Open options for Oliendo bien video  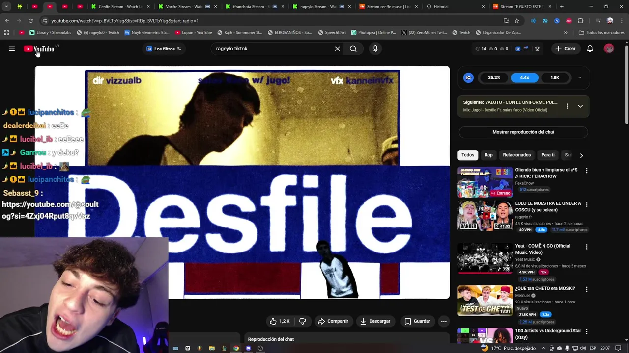[586, 171]
